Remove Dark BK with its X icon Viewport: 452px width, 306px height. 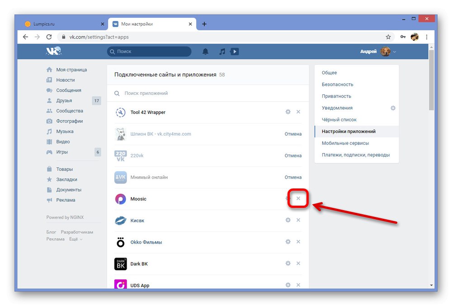pos(298,264)
